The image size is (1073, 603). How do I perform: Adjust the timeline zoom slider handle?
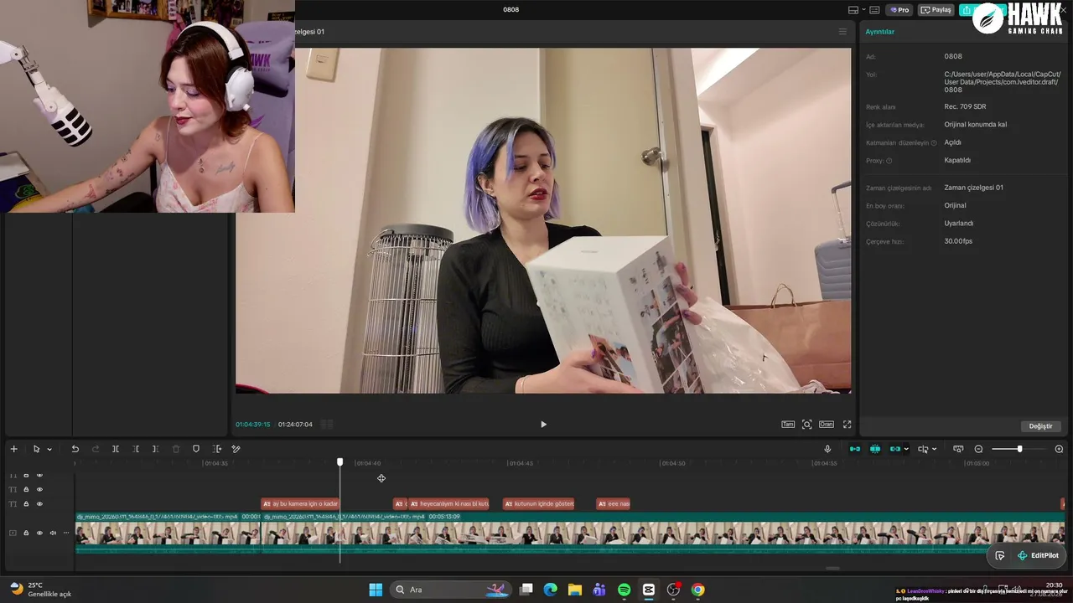pyautogui.click(x=1019, y=449)
